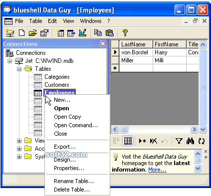Choose Open Command... from context menu
This screenshot has height=196, width=211.
tap(77, 125)
